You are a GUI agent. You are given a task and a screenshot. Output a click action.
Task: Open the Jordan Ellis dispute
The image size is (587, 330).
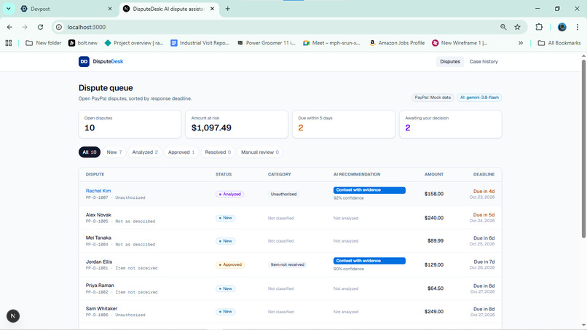pos(99,262)
